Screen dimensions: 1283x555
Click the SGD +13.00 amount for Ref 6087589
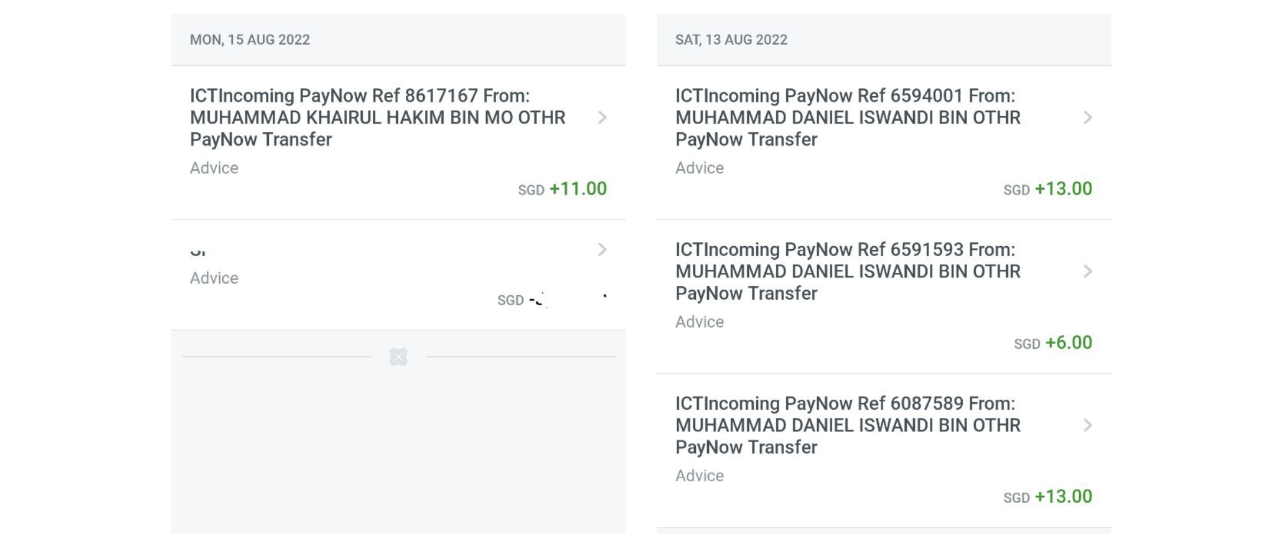point(1048,497)
